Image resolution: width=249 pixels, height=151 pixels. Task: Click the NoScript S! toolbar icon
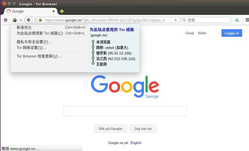tap(6, 20)
